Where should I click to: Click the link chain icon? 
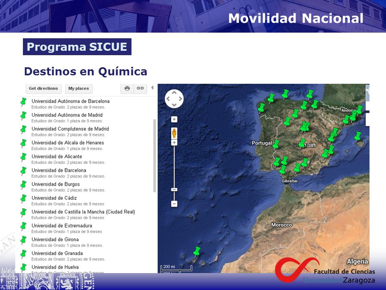140,88
